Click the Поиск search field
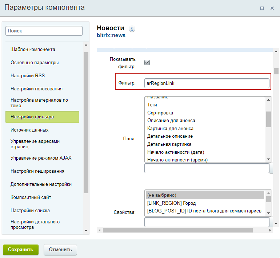 tap(44, 31)
